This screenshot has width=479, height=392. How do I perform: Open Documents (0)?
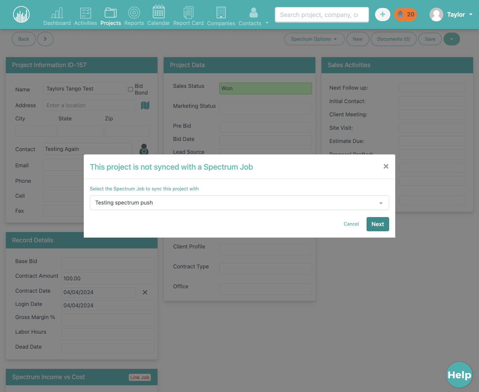(x=394, y=39)
